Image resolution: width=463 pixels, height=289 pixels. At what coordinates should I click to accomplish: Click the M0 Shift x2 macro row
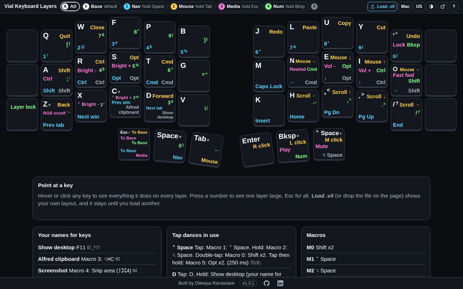(366, 247)
